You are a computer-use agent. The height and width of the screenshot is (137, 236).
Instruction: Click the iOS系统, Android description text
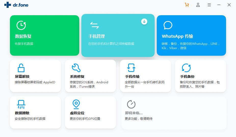[x=89, y=84]
